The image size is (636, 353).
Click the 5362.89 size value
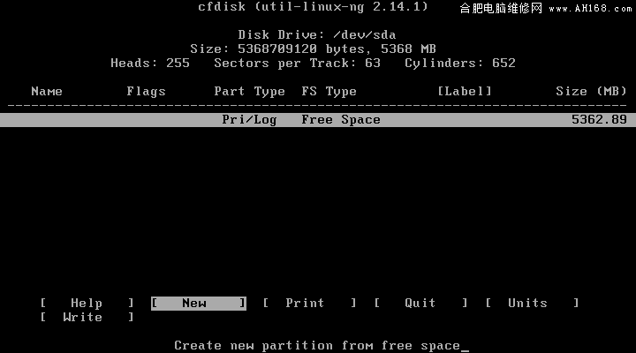click(599, 119)
